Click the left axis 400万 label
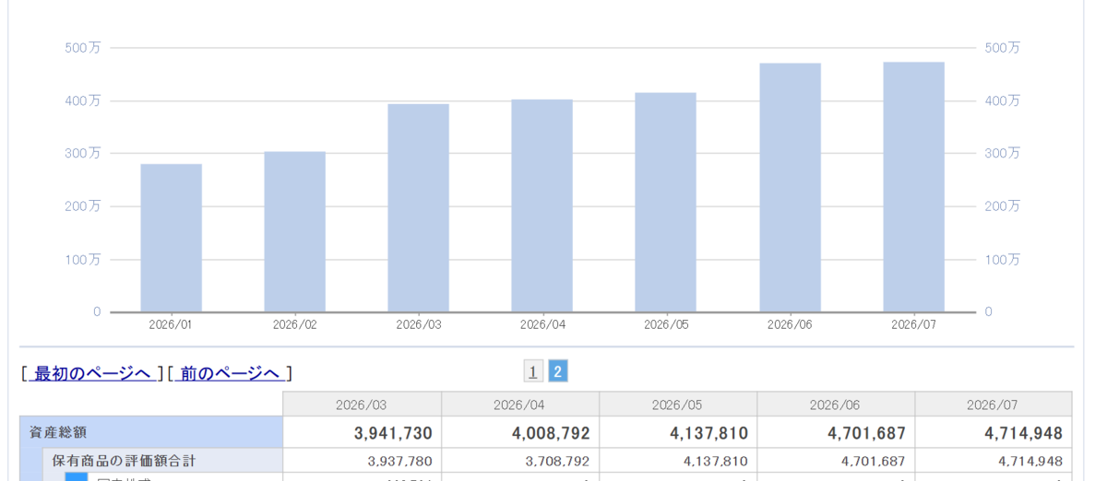This screenshot has height=481, width=1107. pyautogui.click(x=83, y=100)
